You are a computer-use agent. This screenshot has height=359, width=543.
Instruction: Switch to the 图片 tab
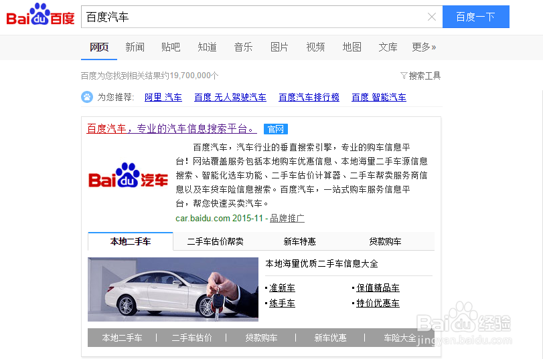pyautogui.click(x=279, y=47)
